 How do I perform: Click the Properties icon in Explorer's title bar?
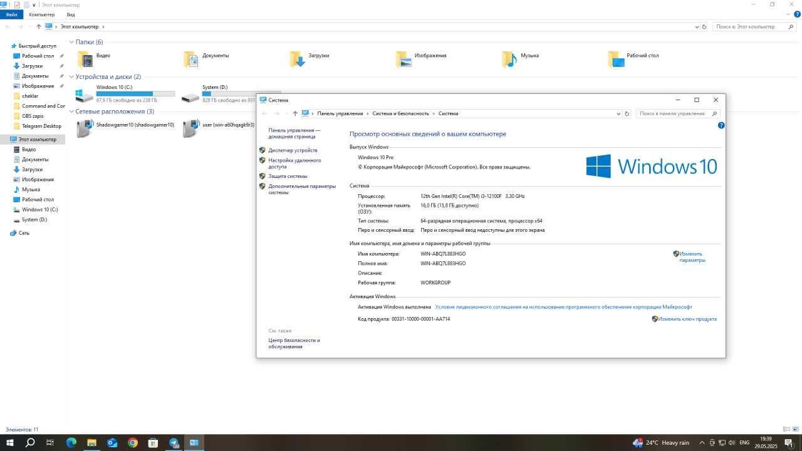point(17,4)
